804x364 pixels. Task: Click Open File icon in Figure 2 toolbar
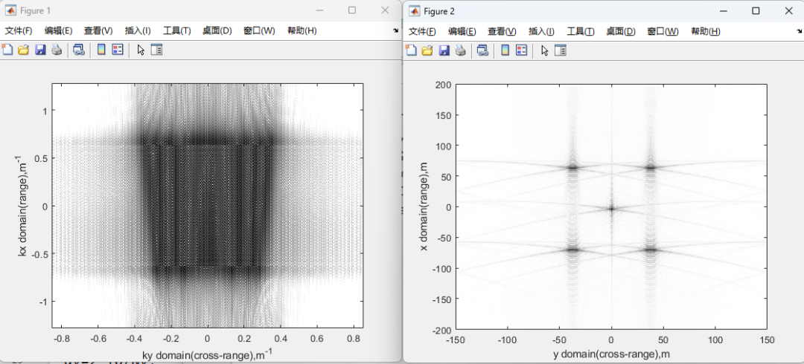point(427,50)
